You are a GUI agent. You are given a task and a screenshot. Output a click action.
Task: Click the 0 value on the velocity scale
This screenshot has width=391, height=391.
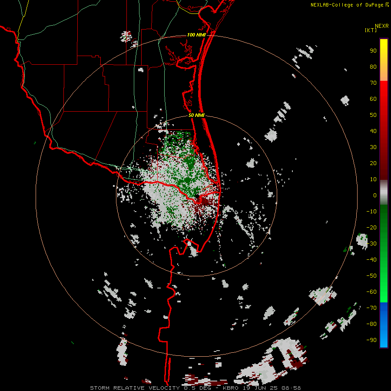[x=375, y=195]
